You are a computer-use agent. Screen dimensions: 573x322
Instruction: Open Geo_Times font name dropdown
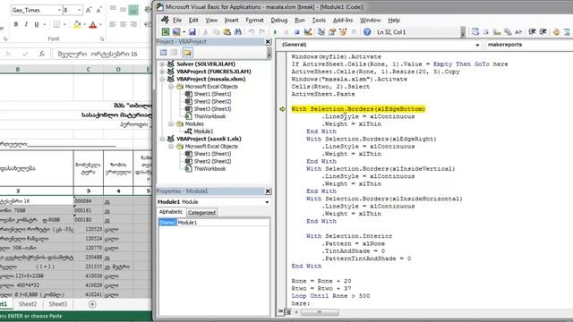pyautogui.click(x=59, y=10)
